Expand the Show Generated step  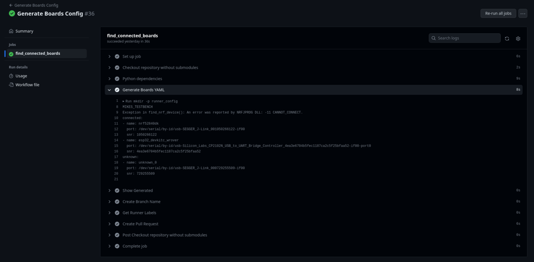pos(110,191)
